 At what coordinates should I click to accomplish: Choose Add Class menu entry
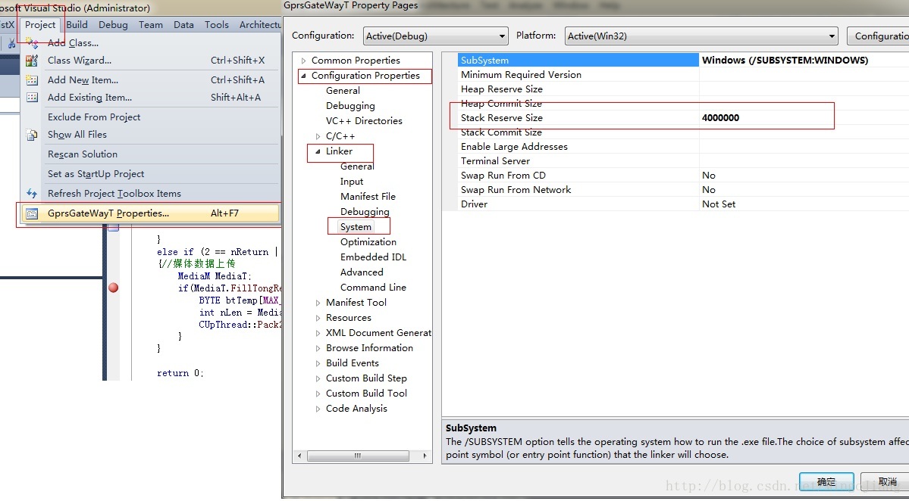(x=151, y=43)
